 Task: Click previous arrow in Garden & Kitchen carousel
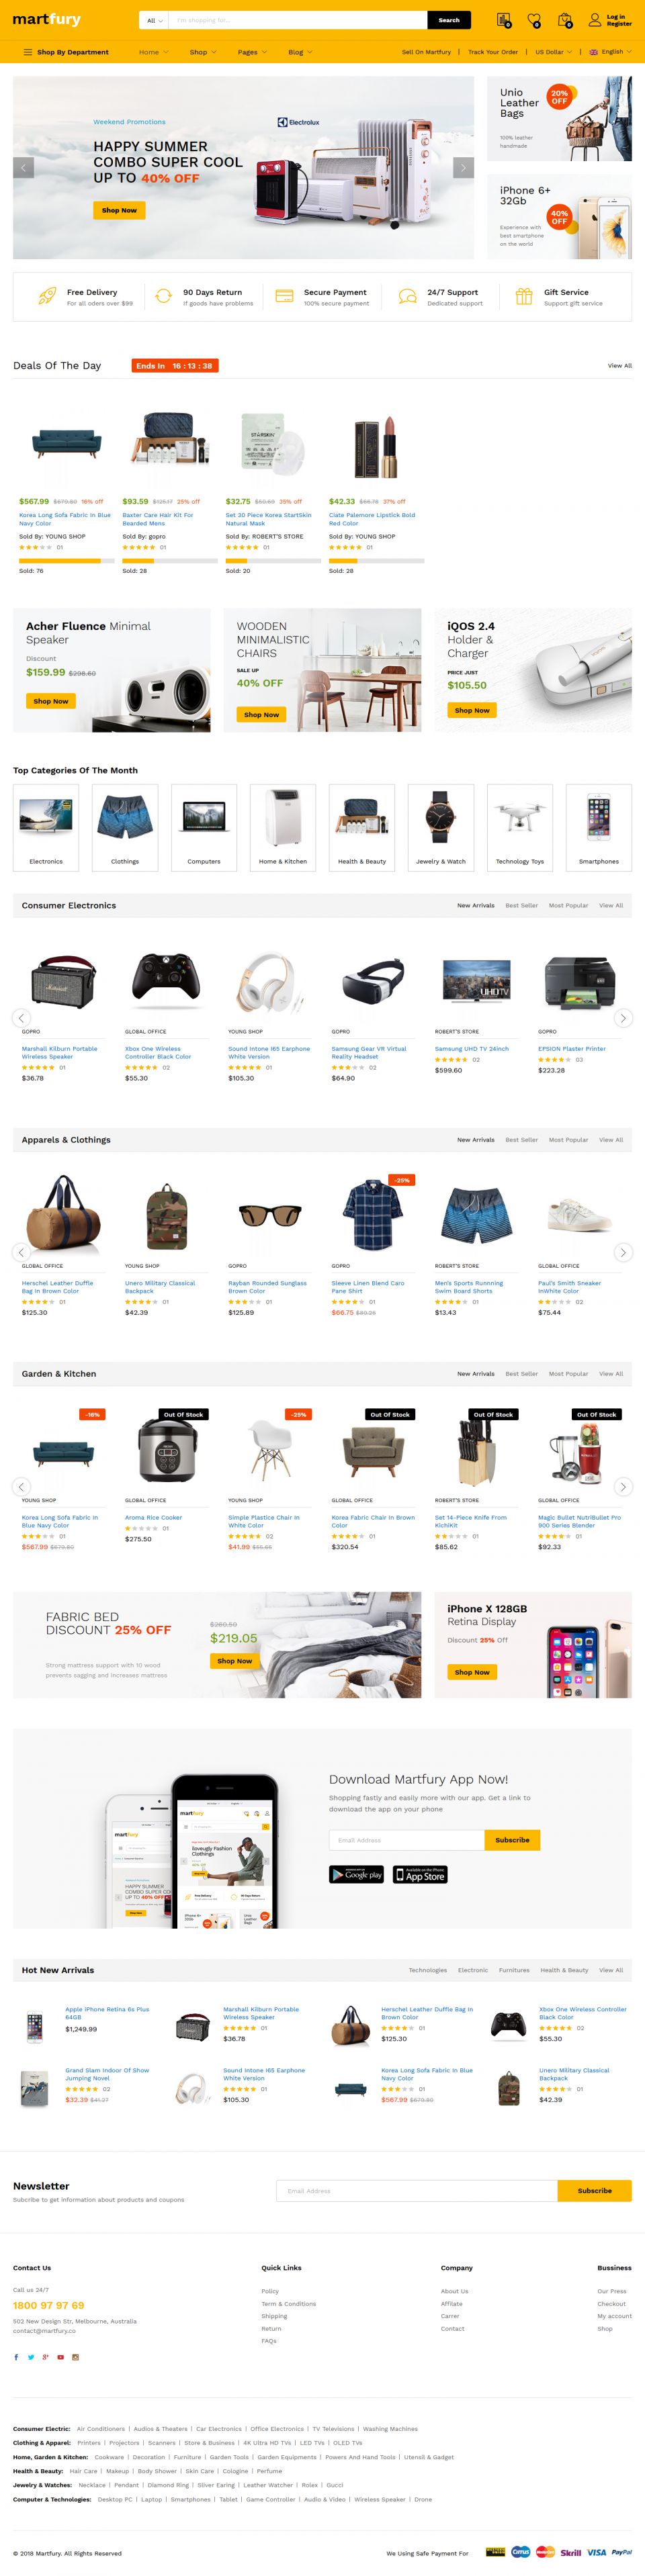(x=22, y=1487)
